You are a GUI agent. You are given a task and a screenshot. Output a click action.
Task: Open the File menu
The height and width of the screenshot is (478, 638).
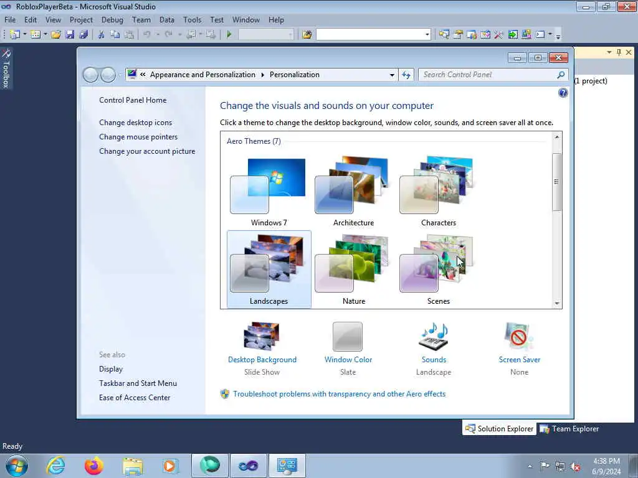(x=10, y=19)
